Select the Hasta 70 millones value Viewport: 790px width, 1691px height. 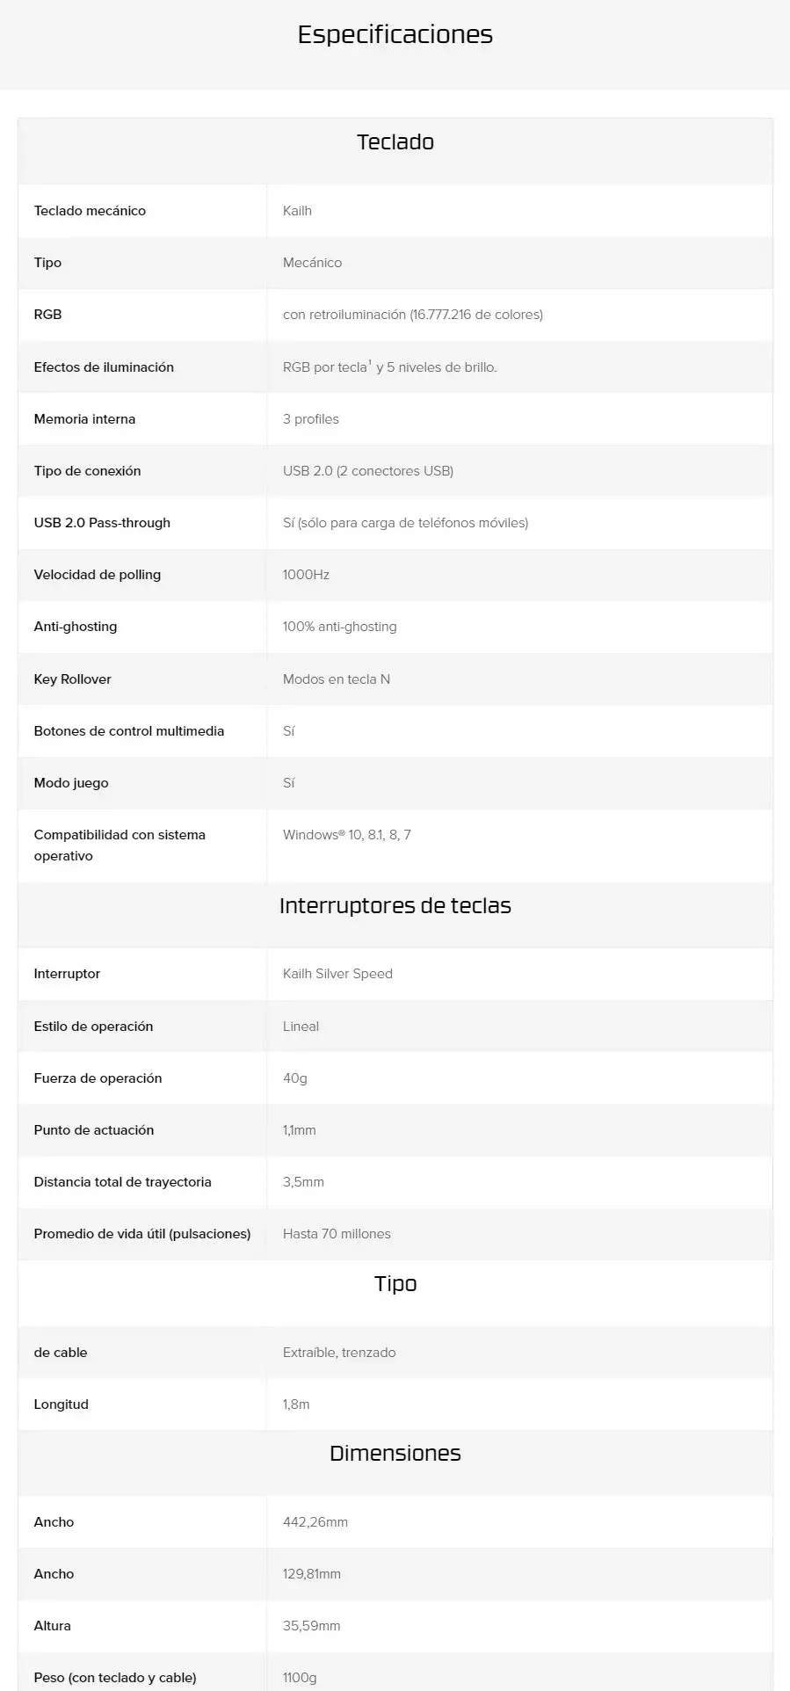[x=337, y=1234]
